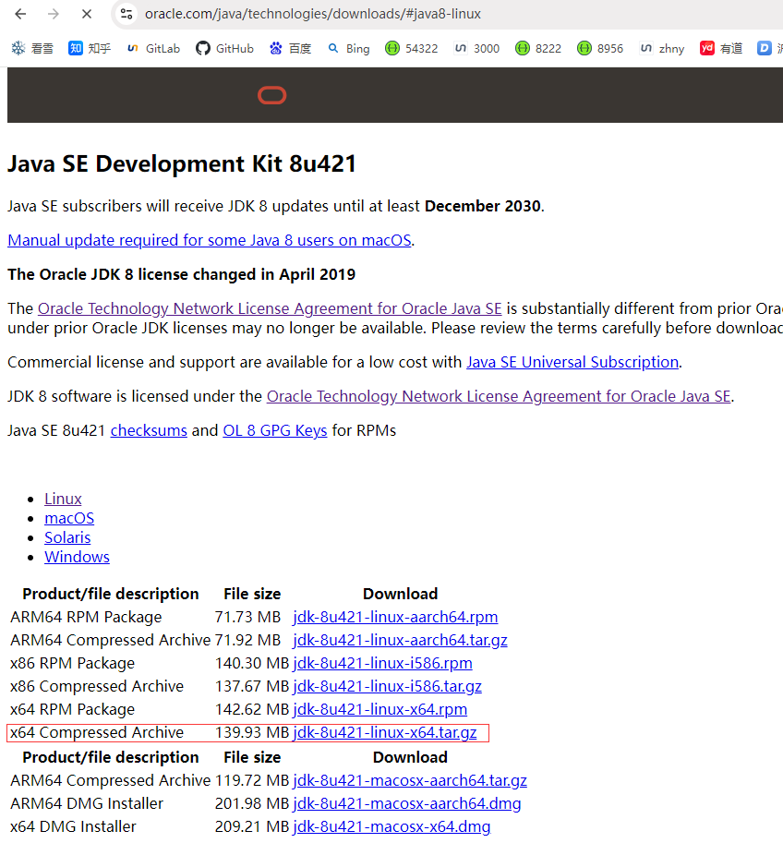Open the 8956 bookmark
The height and width of the screenshot is (843, 783).
click(600, 48)
